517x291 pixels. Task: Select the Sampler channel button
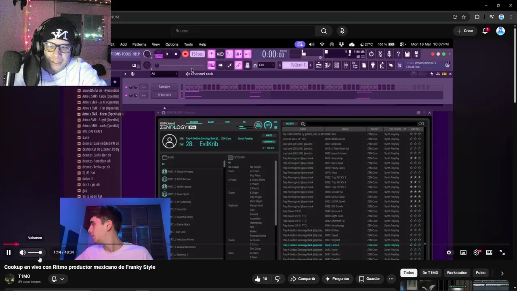tap(164, 87)
